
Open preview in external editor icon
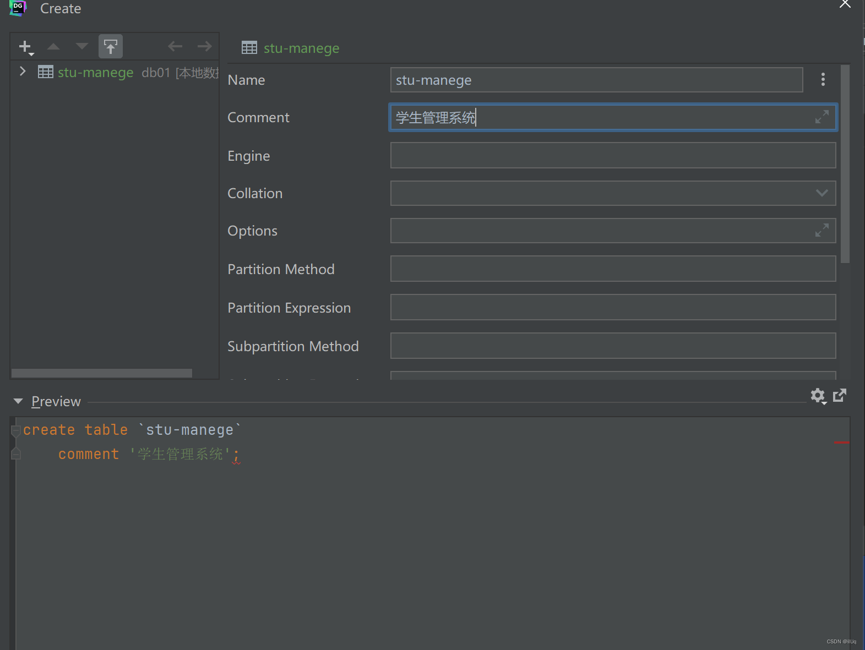click(840, 395)
